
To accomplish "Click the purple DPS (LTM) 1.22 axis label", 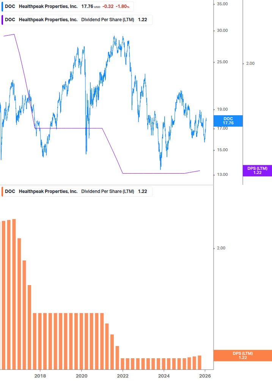I will 257,171.
